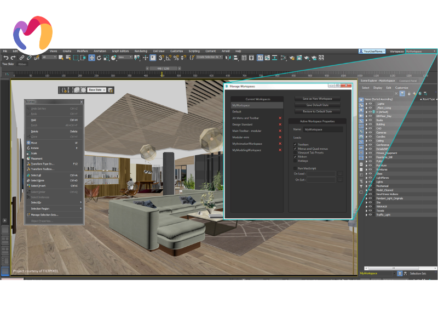Open the Rendering menu

click(141, 51)
